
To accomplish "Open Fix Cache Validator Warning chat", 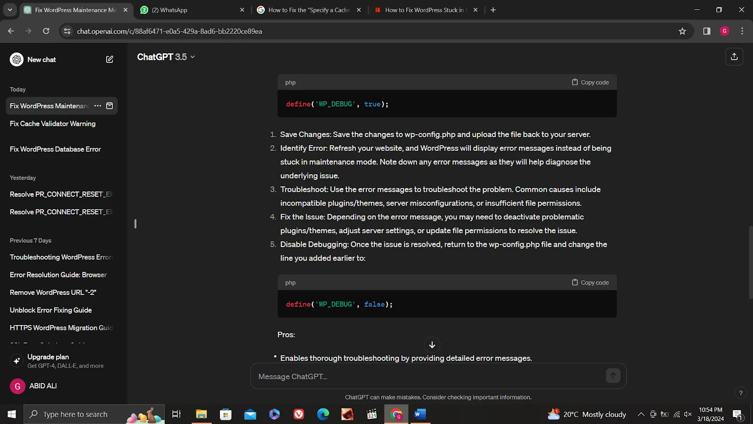I will [53, 123].
